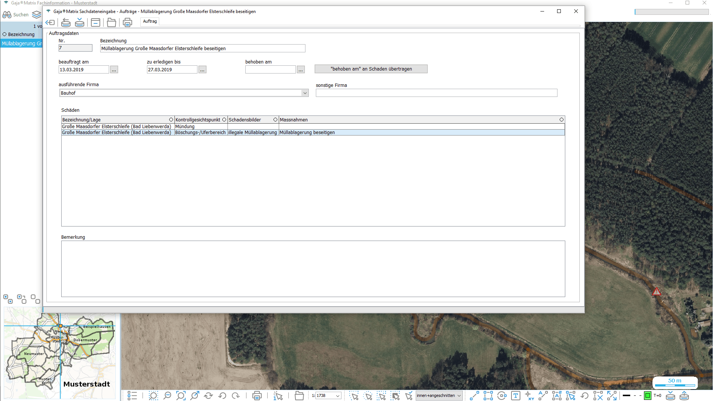Screen dimensions: 713x401
Task: Click "behoben am" an Schaden übertragen button
Action: tap(371, 69)
